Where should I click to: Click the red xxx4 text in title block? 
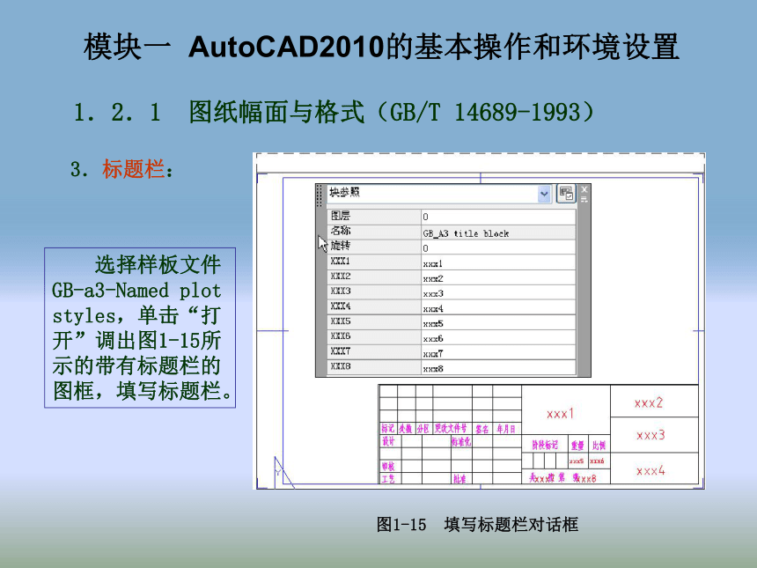click(x=650, y=470)
